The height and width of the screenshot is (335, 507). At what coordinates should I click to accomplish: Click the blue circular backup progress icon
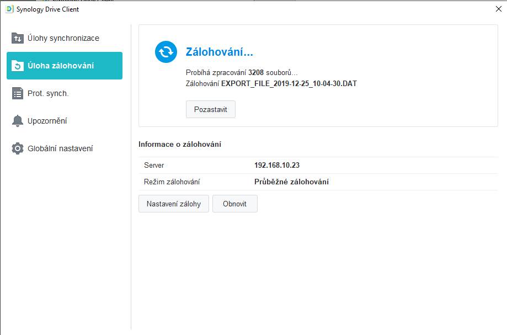166,52
